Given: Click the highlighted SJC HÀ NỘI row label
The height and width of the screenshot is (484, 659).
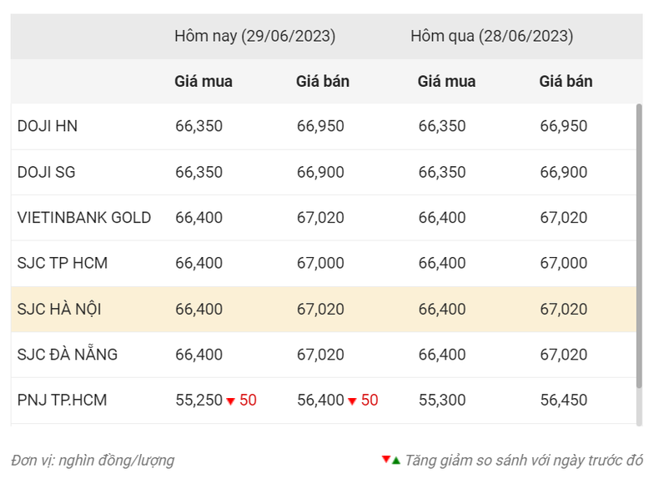Looking at the screenshot, I should 59,310.
